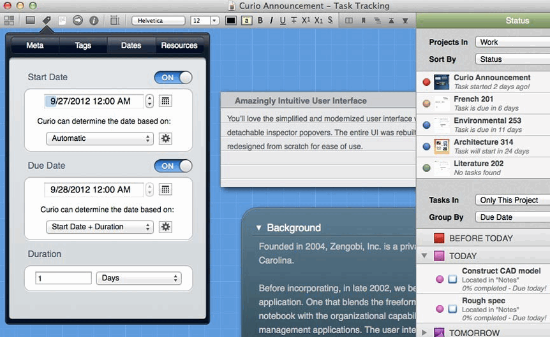Open gear settings for Start Date
550x337 pixels.
[165, 138]
